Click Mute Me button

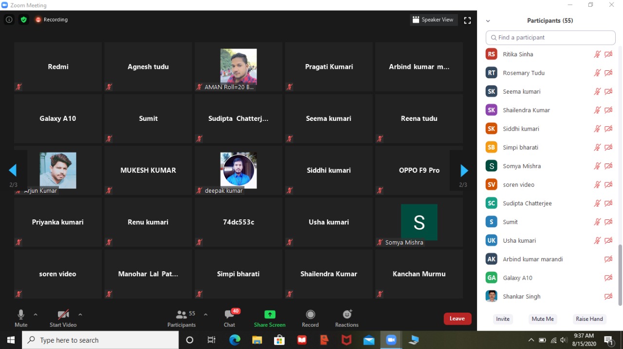point(543,319)
